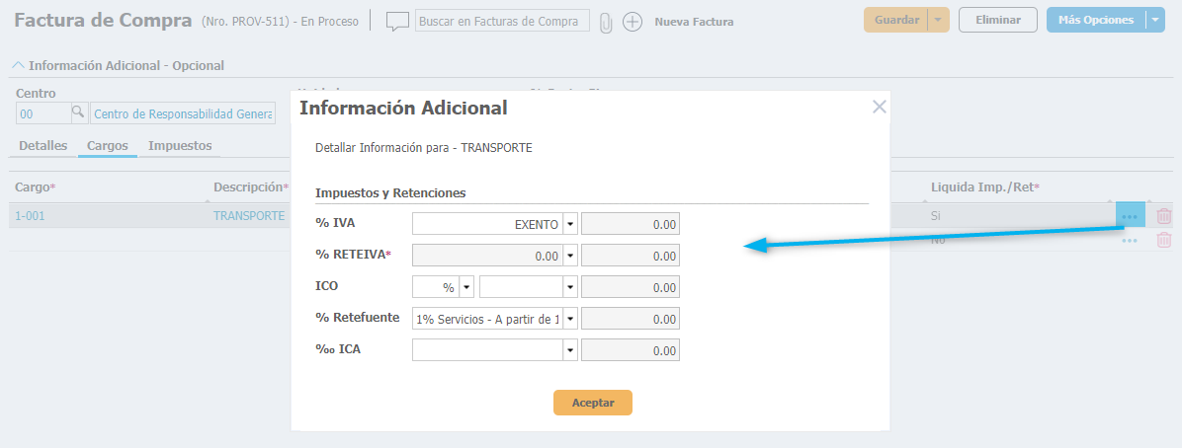The width and height of the screenshot is (1182, 448).
Task: Expand the ‰ ICA dropdown list
Action: (570, 350)
